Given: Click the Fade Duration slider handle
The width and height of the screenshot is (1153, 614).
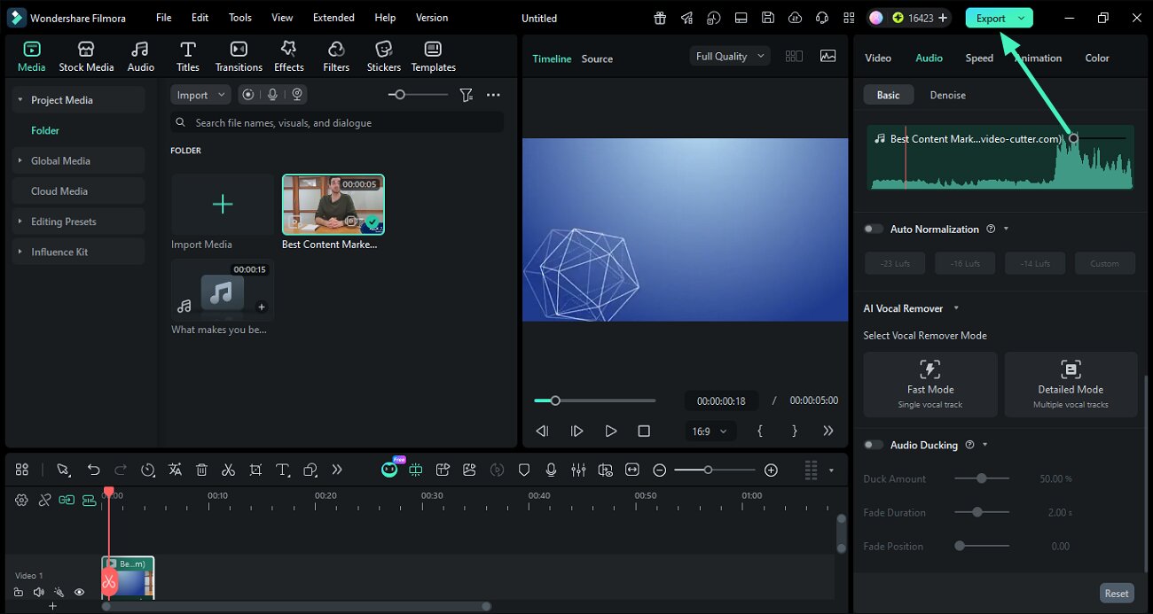Looking at the screenshot, I should click(x=977, y=512).
